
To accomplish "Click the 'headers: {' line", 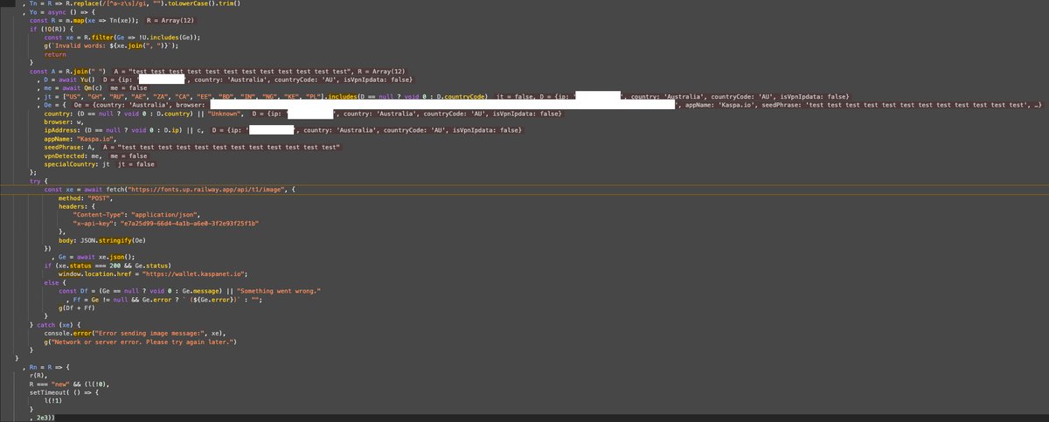I will tap(77, 206).
